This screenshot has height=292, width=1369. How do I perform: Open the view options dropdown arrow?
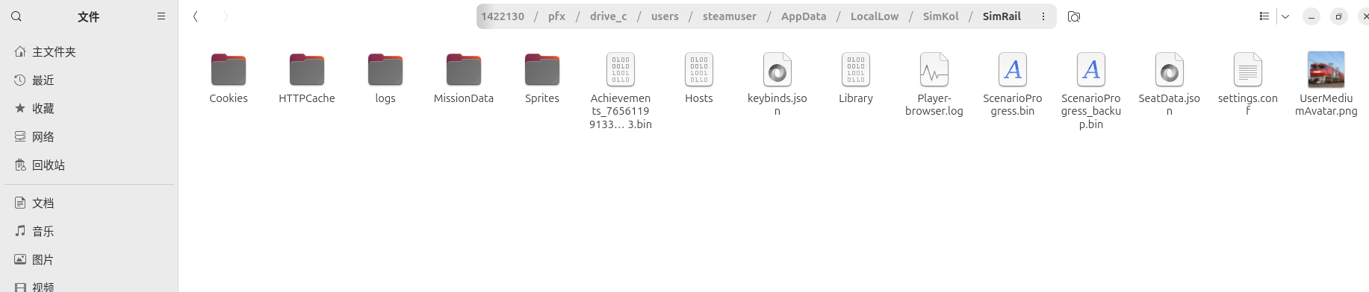pos(1285,16)
